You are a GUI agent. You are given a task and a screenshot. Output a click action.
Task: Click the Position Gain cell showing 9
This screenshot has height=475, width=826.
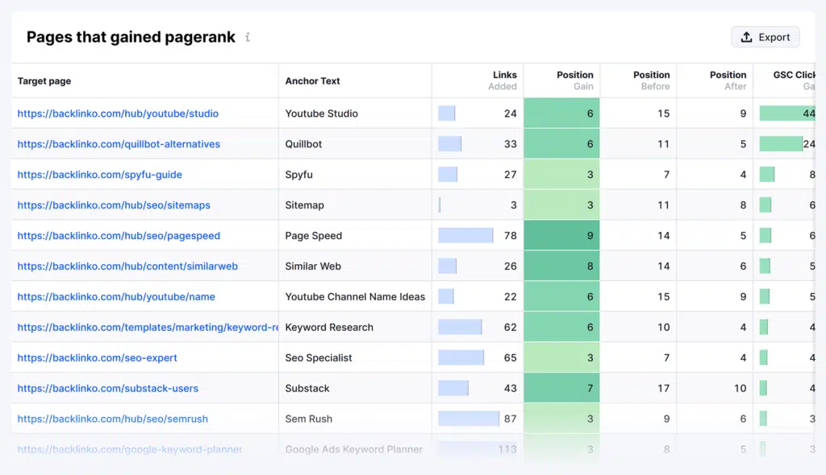(561, 236)
